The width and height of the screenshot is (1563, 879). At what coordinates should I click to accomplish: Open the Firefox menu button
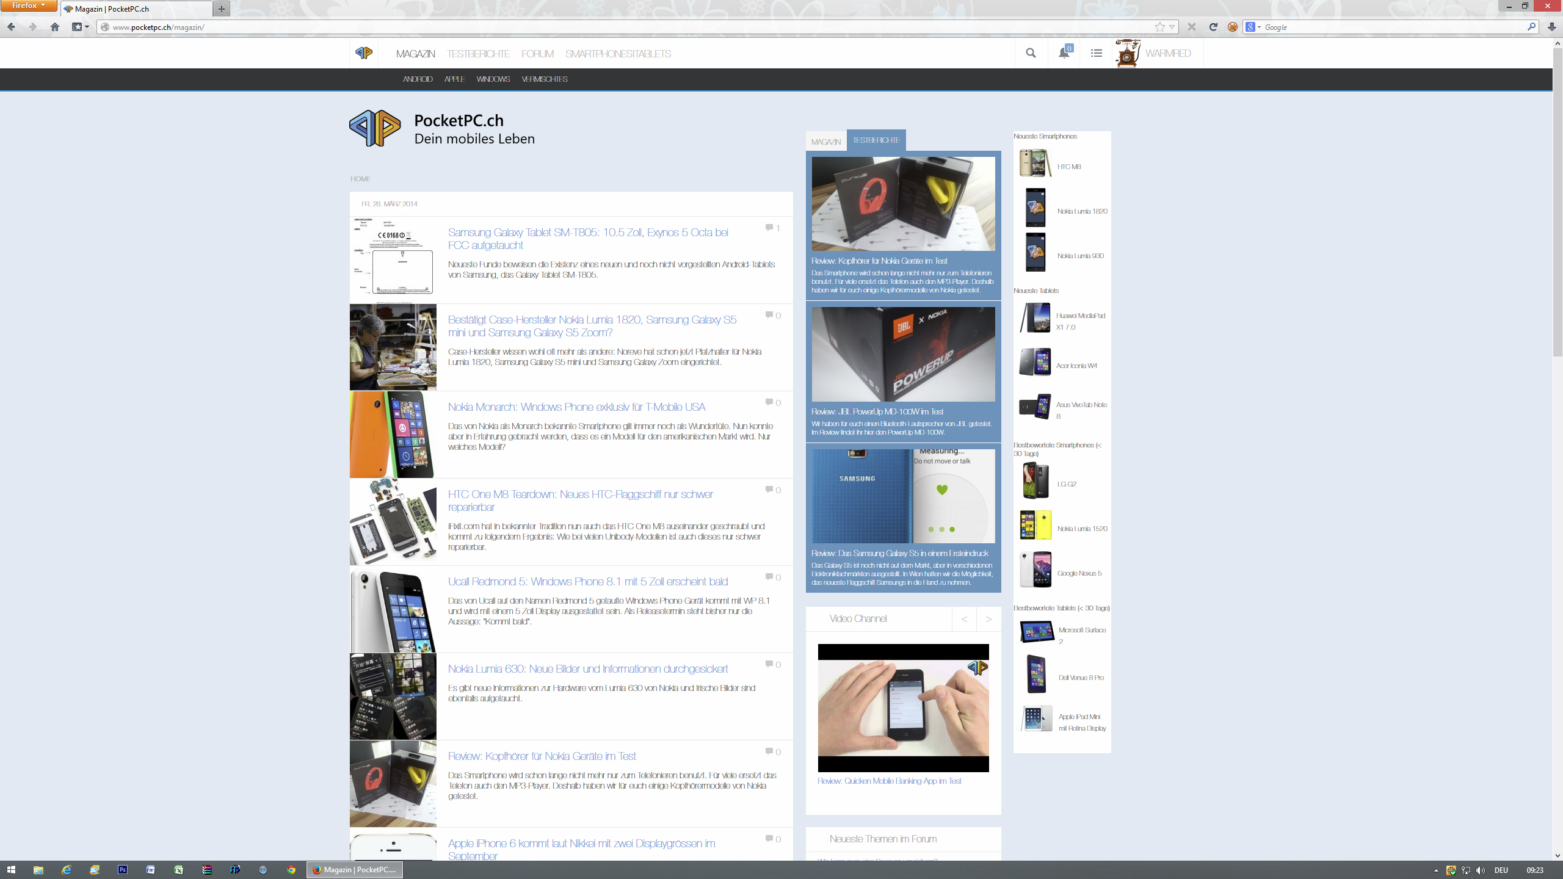(x=29, y=5)
